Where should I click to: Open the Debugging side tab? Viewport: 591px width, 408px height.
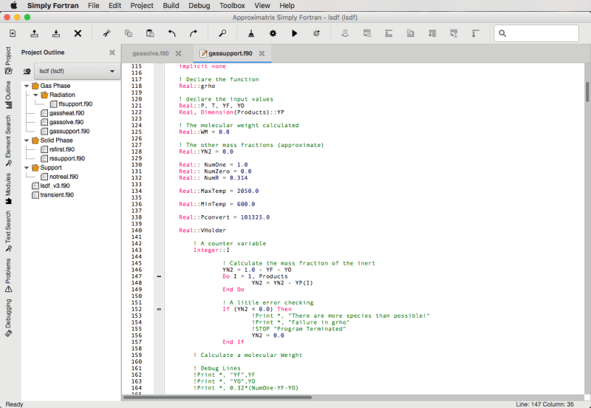tap(8, 318)
